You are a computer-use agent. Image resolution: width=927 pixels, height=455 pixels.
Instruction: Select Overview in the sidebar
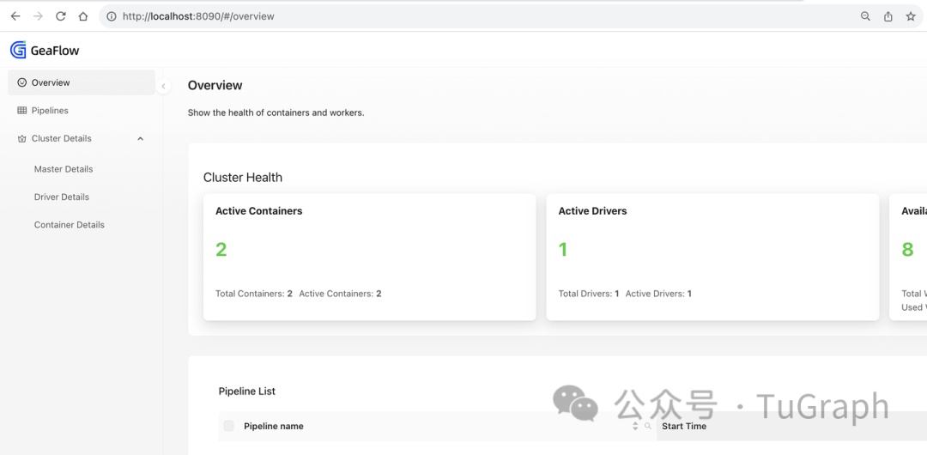51,82
